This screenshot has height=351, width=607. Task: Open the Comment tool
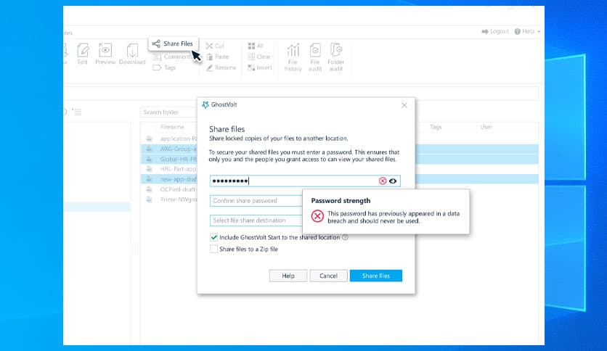[171, 57]
